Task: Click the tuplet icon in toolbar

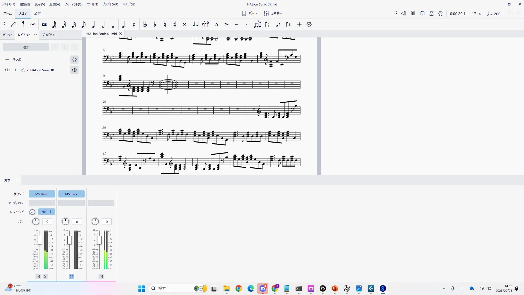Action: click(x=257, y=25)
